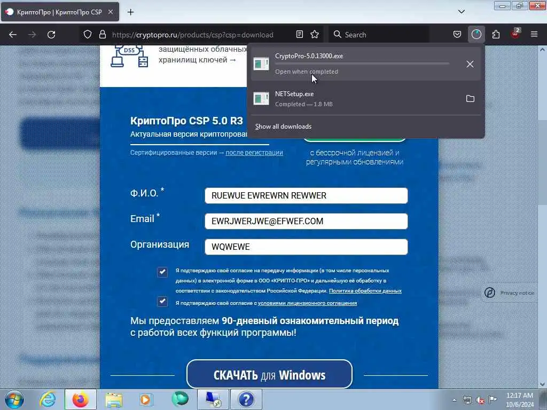The width and height of the screenshot is (547, 410).
Task: Click the Action Center flag tray icon
Action: [x=493, y=400]
